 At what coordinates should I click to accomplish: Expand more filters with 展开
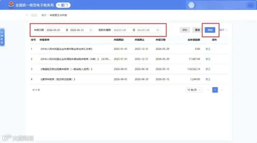click(x=224, y=30)
